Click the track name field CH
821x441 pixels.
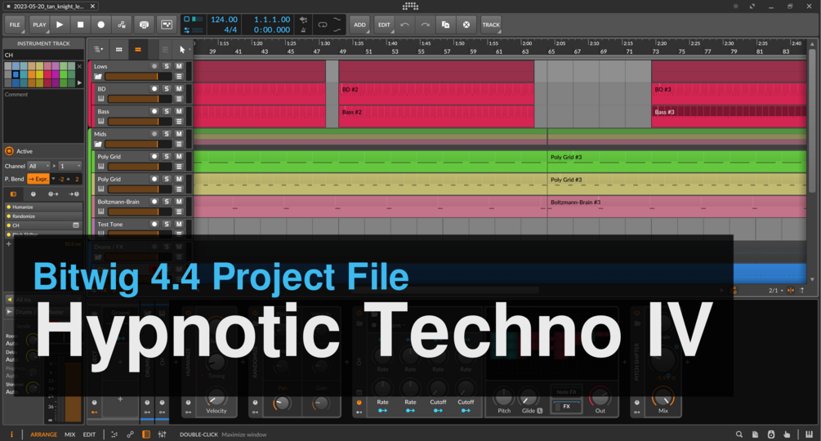[x=43, y=55]
